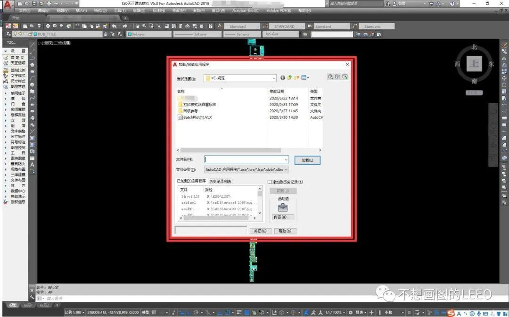Image resolution: width=509 pixels, height=317 pixels.
Task: Expand the 文件布图 section in T20 panel
Action: point(5,180)
